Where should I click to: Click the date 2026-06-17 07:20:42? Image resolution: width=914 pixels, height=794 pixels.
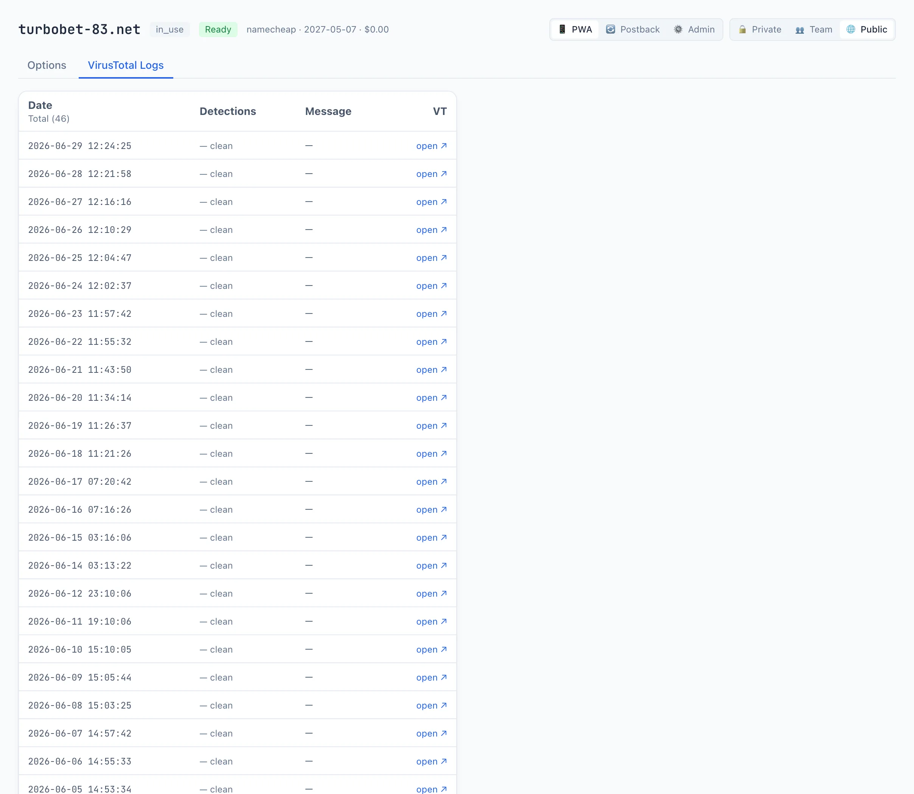(80, 481)
